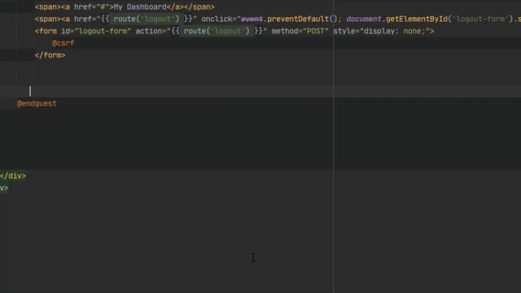Click the @csrf directive line

[x=63, y=43]
